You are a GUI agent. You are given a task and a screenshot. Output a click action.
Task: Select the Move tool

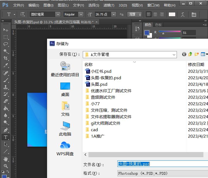click(5, 30)
